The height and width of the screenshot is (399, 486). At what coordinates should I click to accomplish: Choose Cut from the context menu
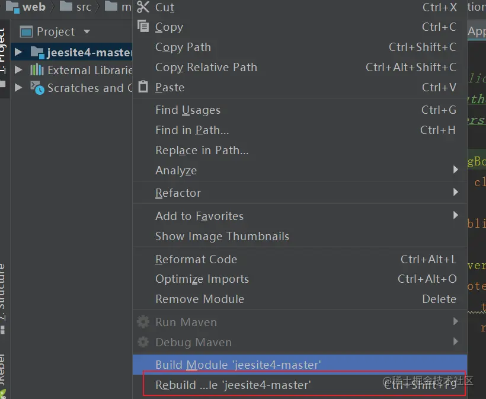300,7
